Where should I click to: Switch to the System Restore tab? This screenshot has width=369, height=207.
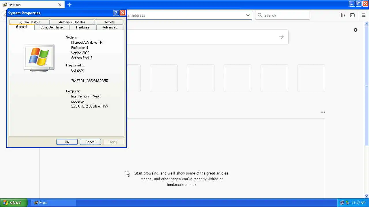(x=29, y=22)
